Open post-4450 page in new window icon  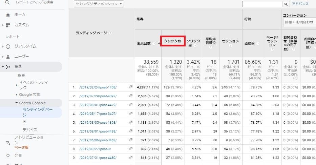[131, 157]
